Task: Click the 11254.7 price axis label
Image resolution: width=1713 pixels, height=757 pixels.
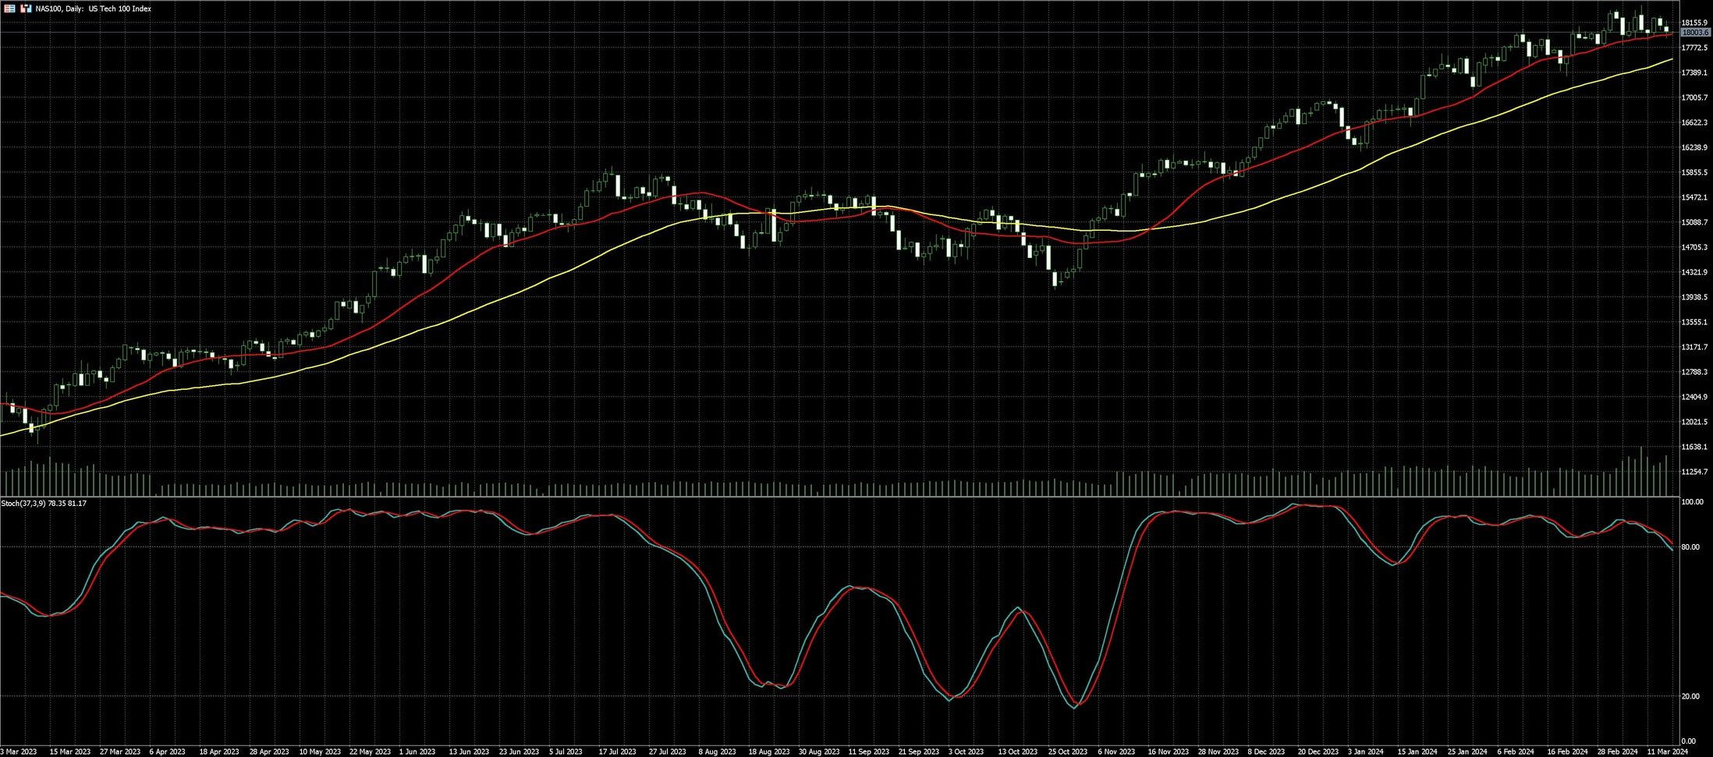Action: point(1694,472)
